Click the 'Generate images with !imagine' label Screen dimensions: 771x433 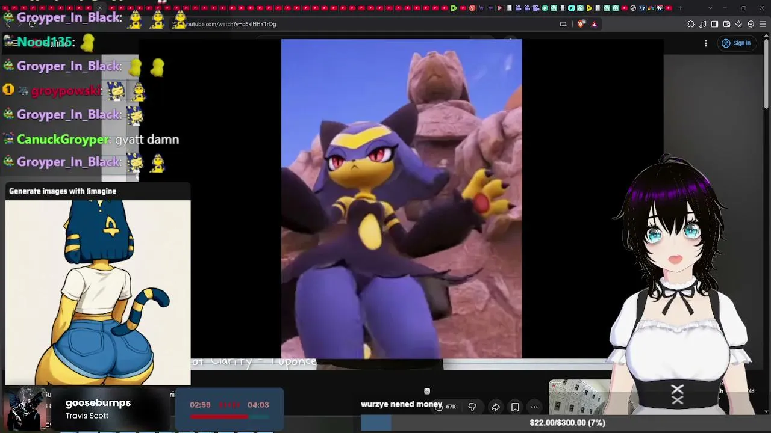tap(63, 191)
